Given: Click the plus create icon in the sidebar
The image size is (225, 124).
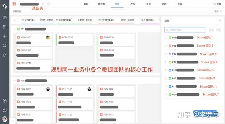Looking at the screenshot, I should pos(5,36).
